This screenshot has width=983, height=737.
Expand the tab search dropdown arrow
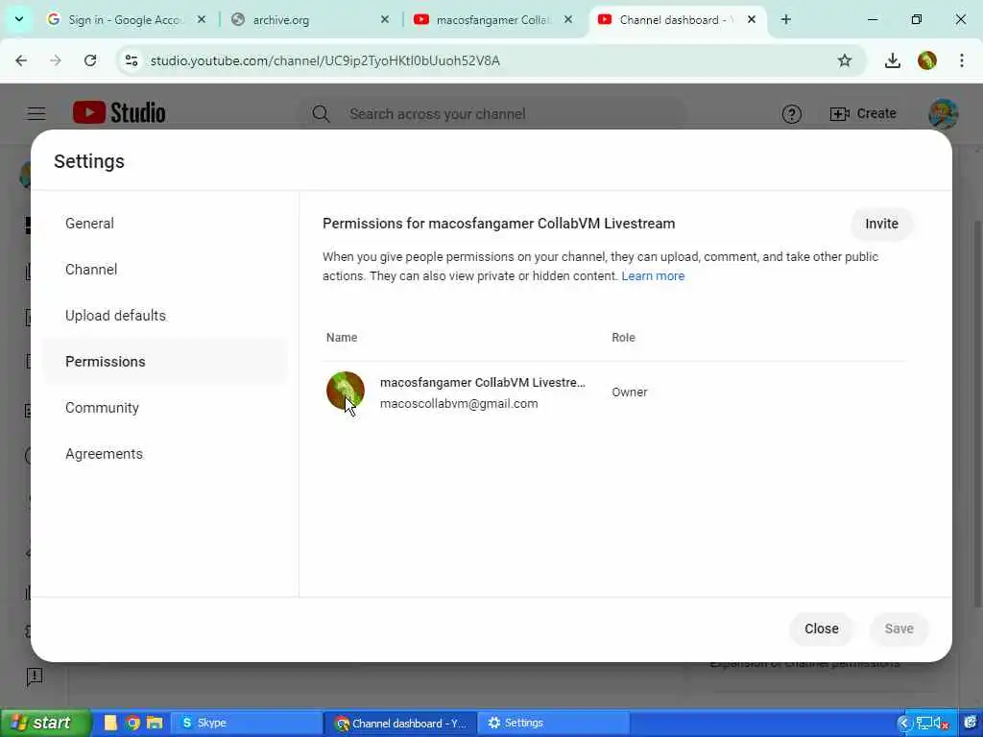19,19
